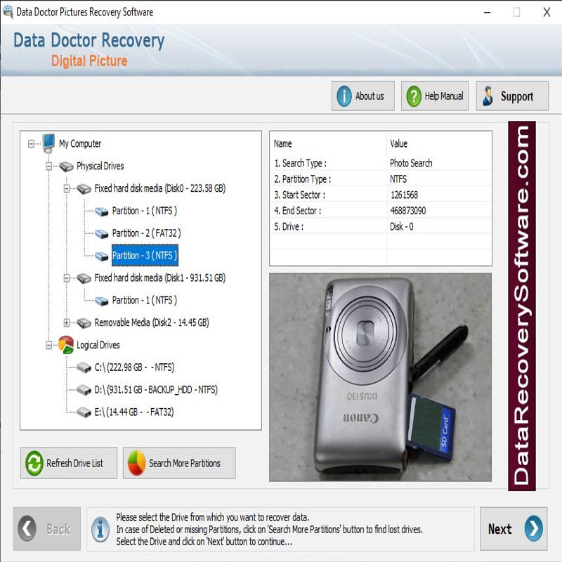Expand the Removable Media Disk2 node

pos(67,323)
